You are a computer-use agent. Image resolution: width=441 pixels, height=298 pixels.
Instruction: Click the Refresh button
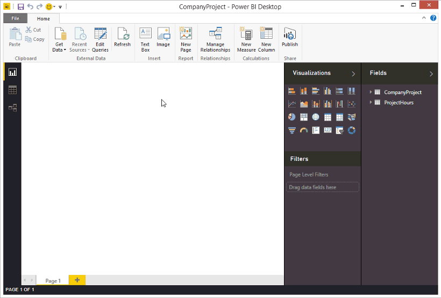(122, 37)
